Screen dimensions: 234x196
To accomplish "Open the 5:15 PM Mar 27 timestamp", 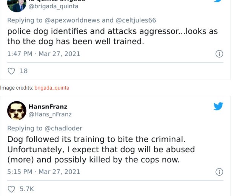I will (x=44, y=172).
